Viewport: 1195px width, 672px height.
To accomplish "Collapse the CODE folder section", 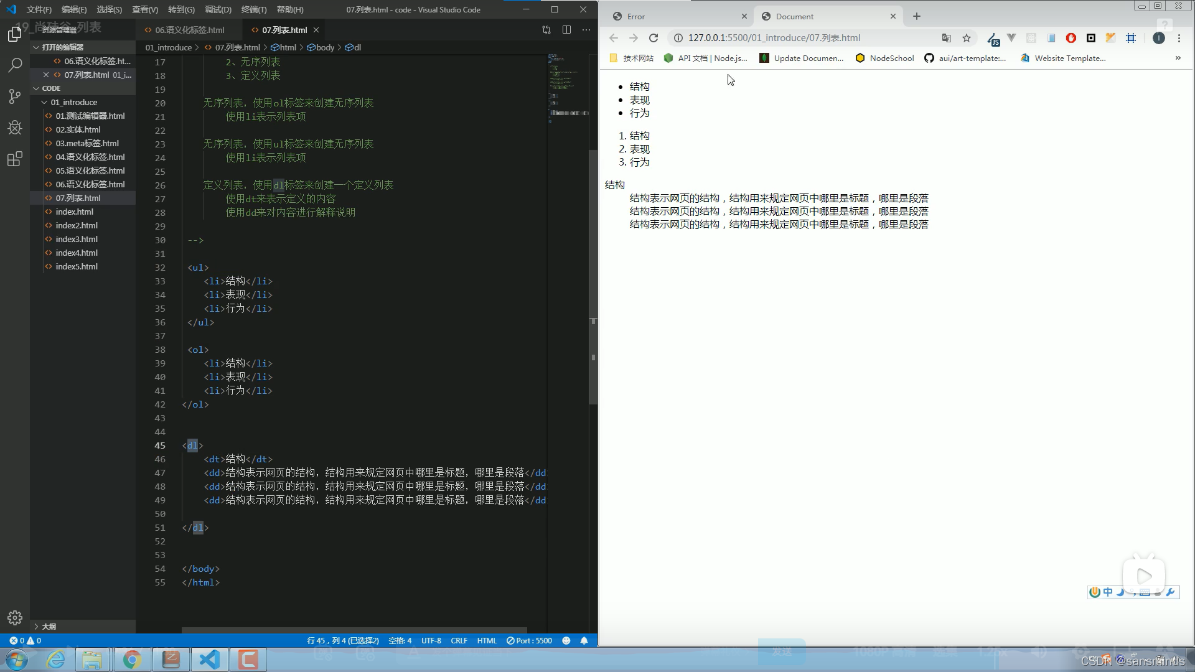I will (83, 88).
